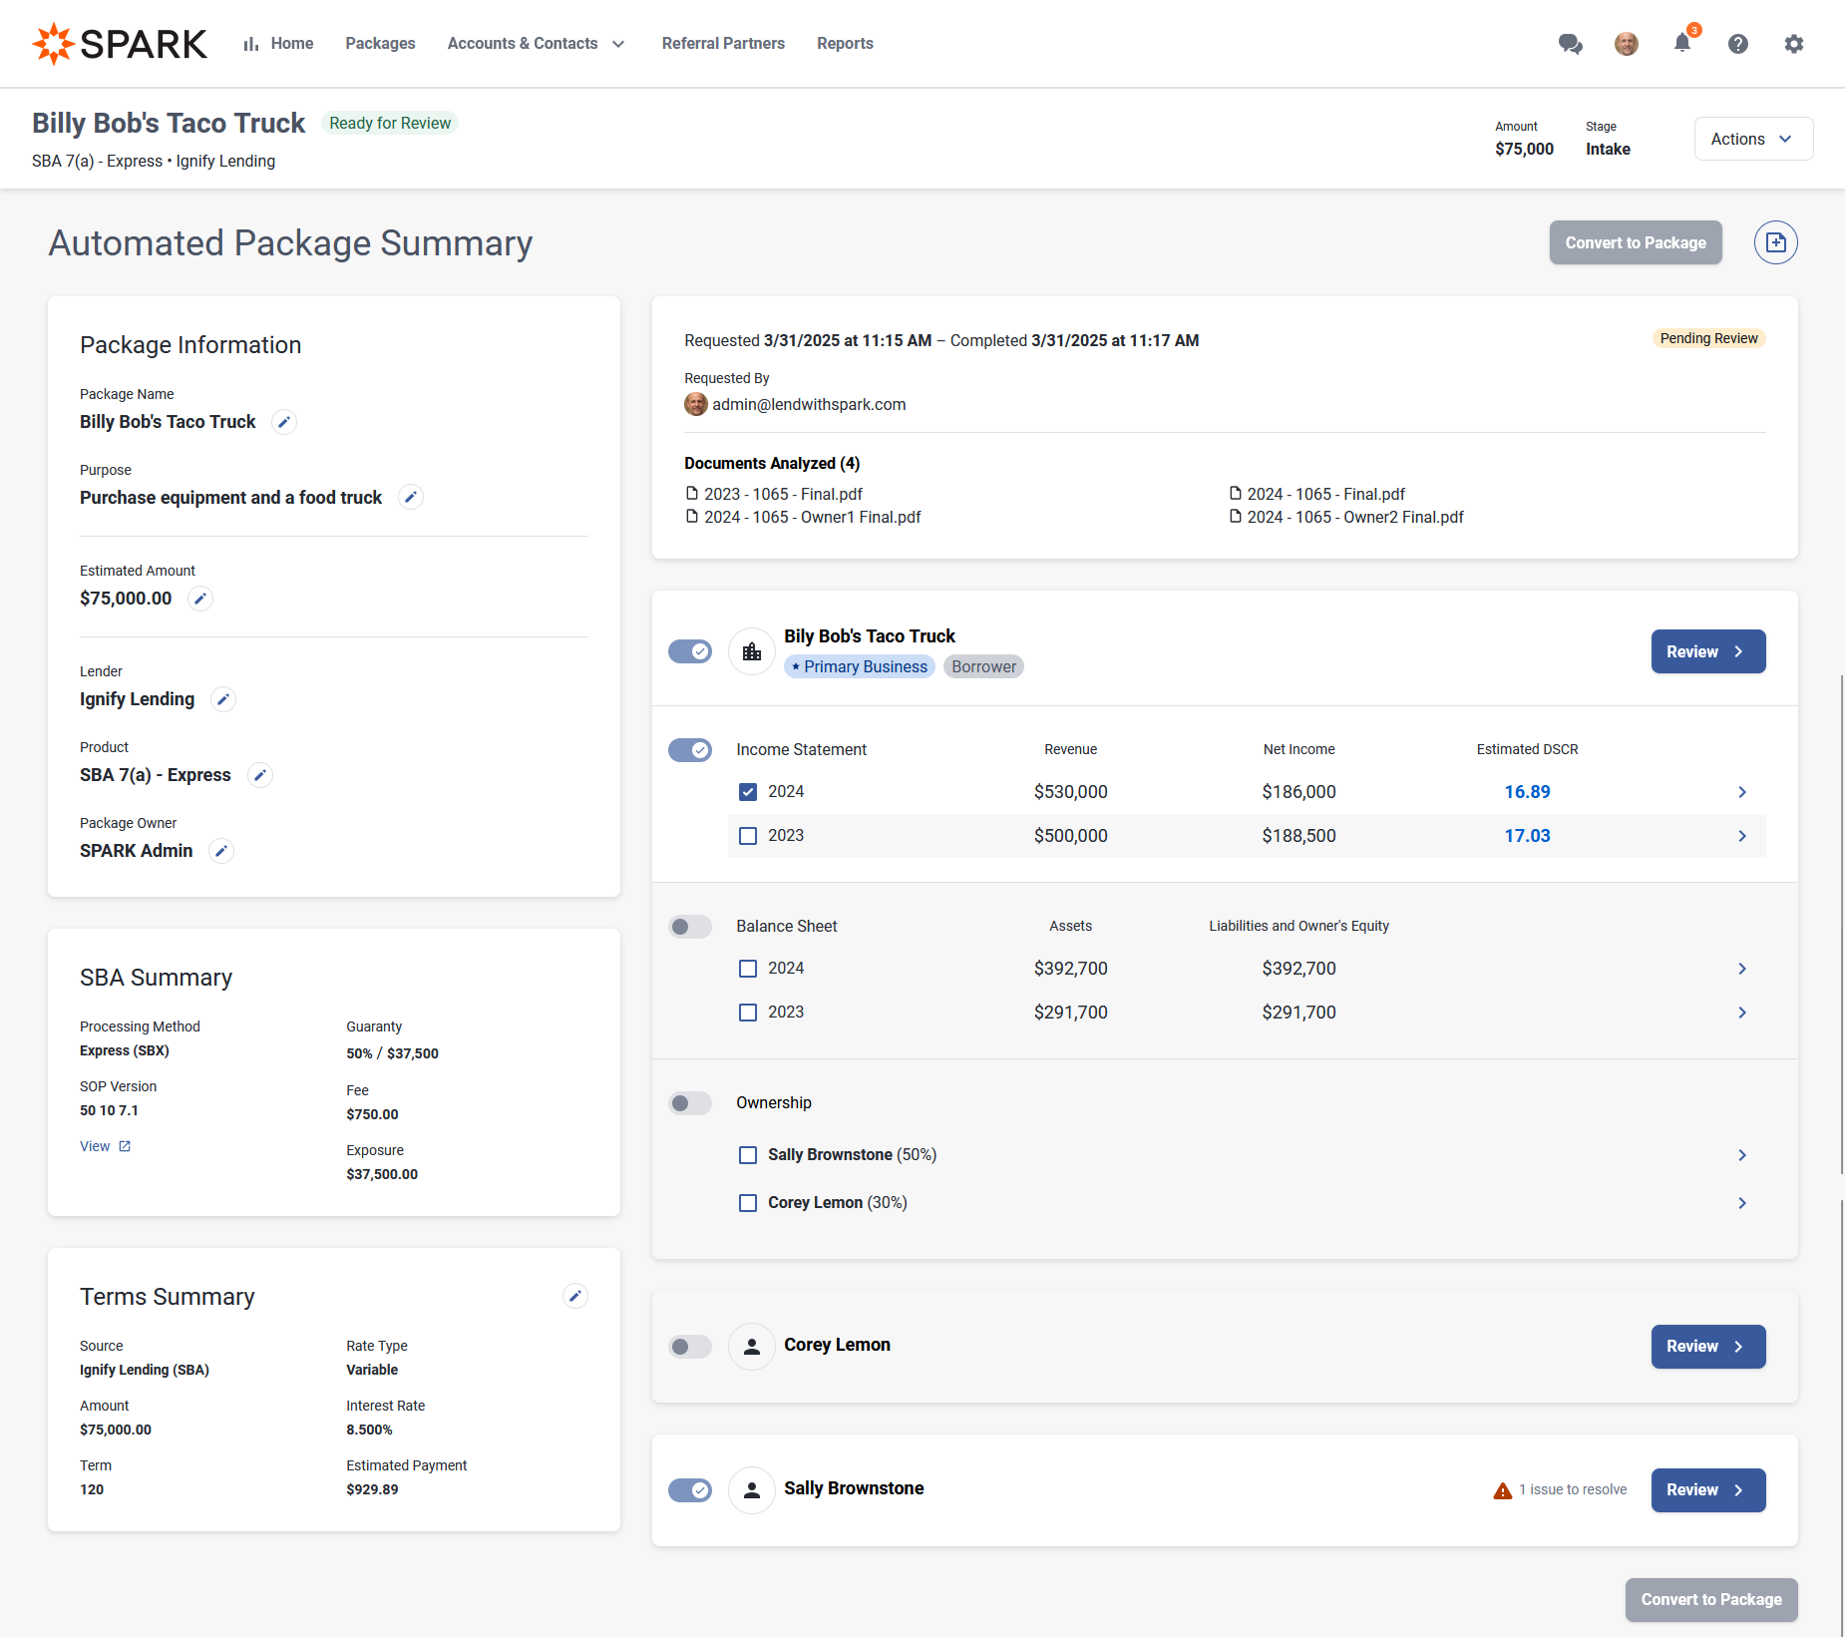Open the help question mark icon

tap(1738, 44)
